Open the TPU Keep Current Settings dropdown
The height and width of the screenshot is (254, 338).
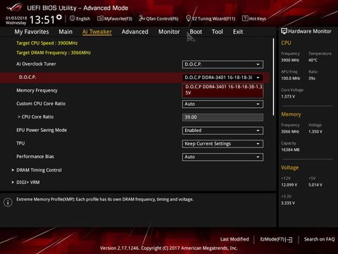pyautogui.click(x=223, y=144)
